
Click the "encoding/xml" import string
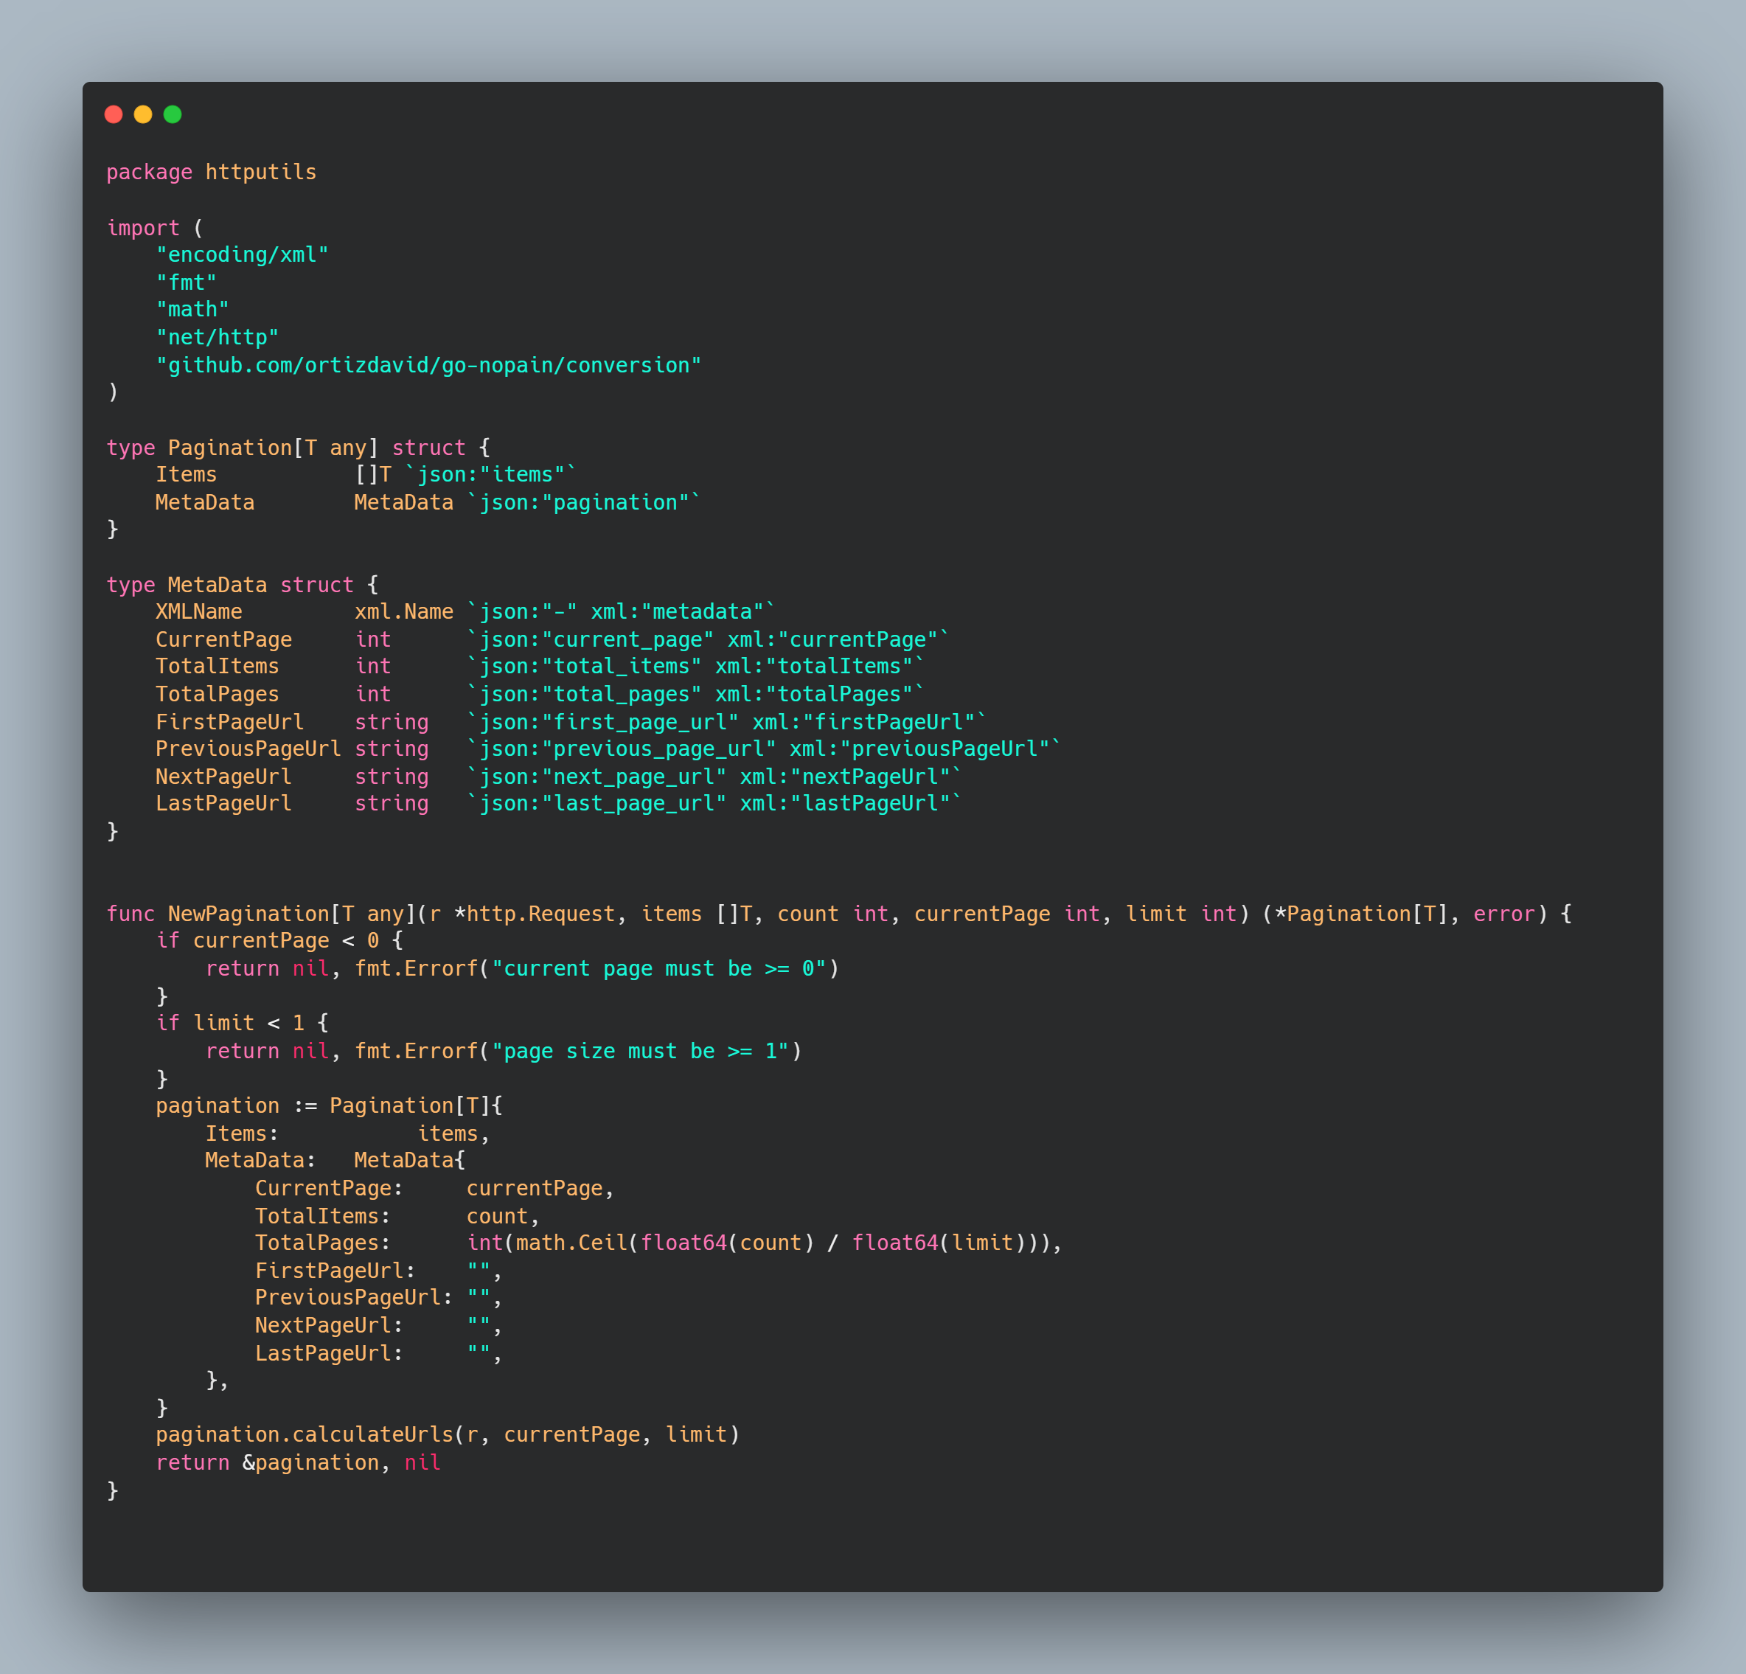[x=243, y=255]
